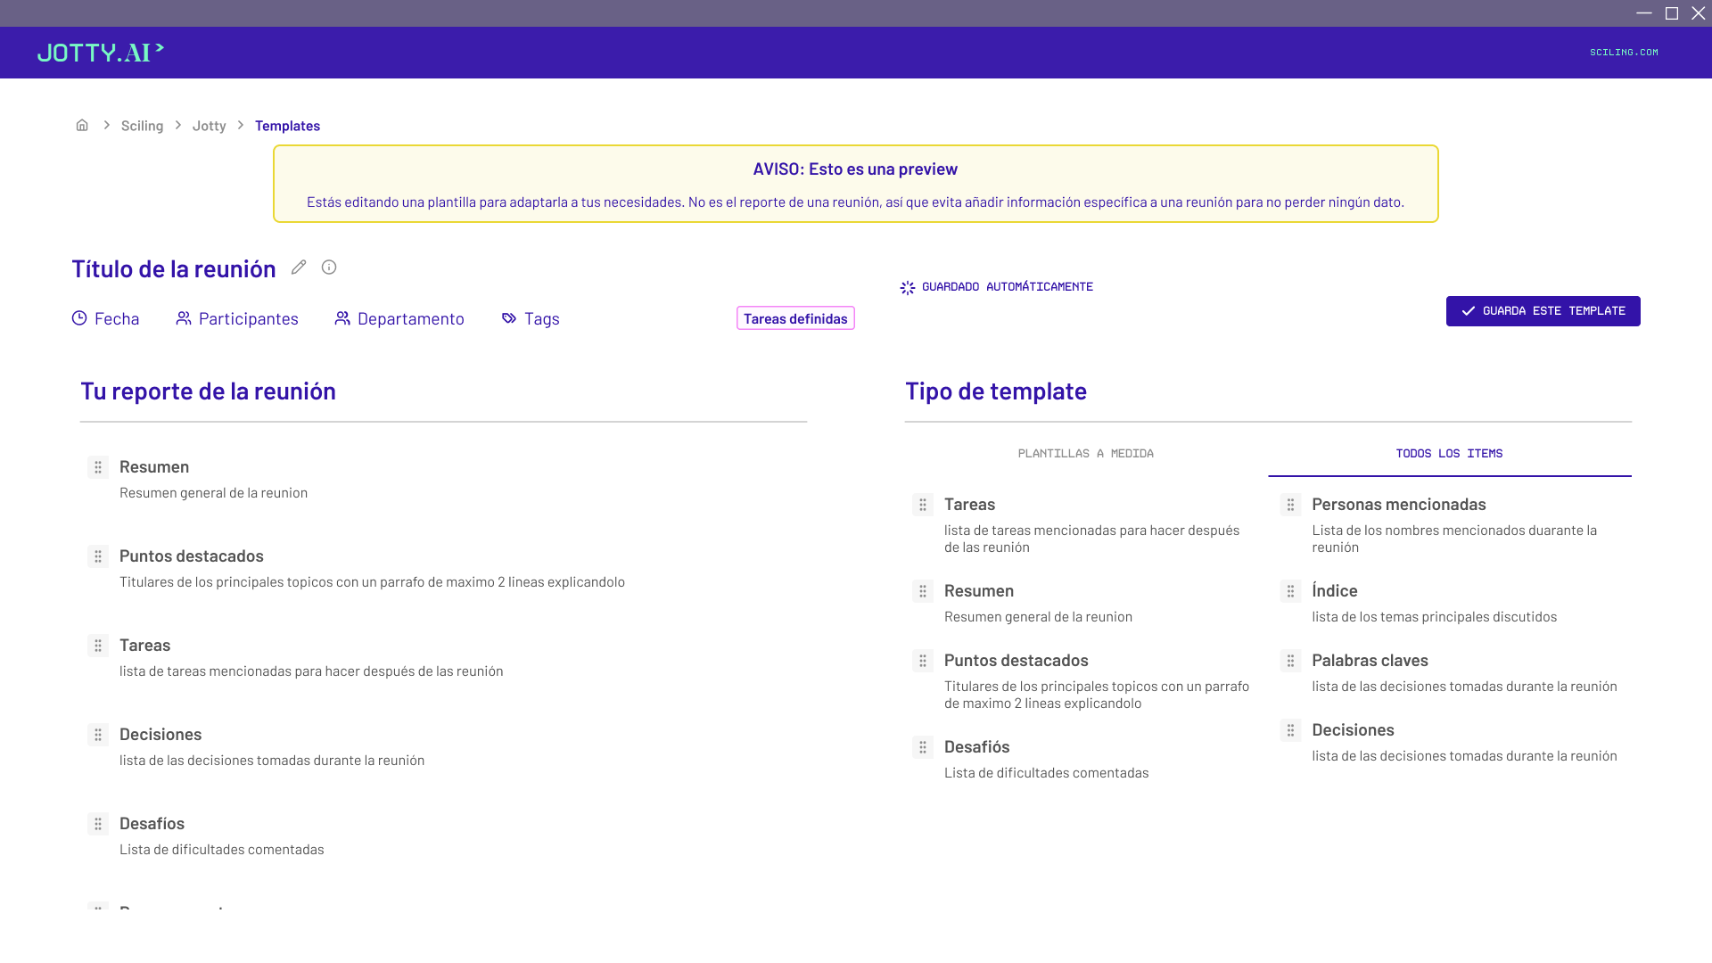1712x963 pixels.
Task: Click the Departamento icon
Action: (x=342, y=318)
